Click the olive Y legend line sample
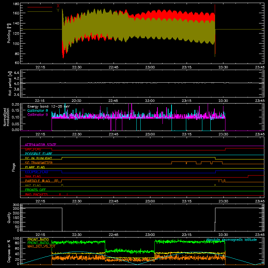Image resolution: width=268 pixels, height=268 pixels. (x=40, y=11)
